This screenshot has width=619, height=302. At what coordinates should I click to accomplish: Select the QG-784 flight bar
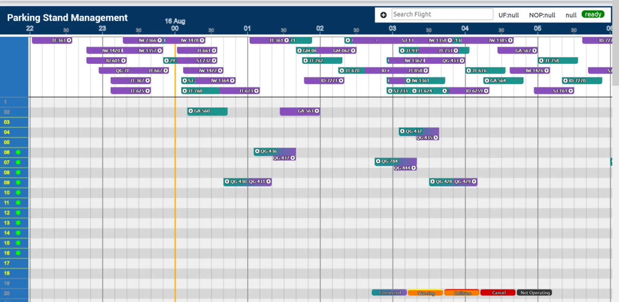point(396,161)
